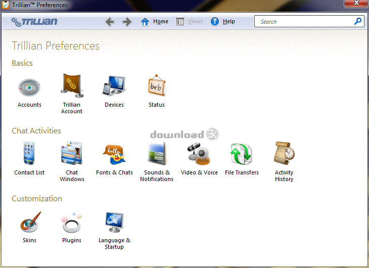Open the Sounds & Notifications icon
Screen dimensions: 369x268
pos(157,154)
